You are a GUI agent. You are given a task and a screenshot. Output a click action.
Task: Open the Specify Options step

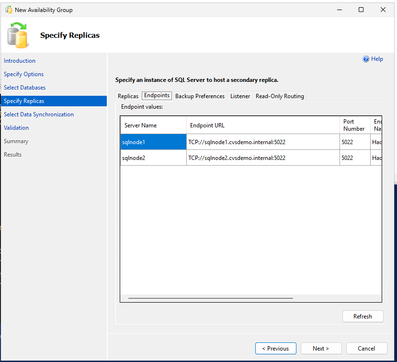[x=23, y=74]
